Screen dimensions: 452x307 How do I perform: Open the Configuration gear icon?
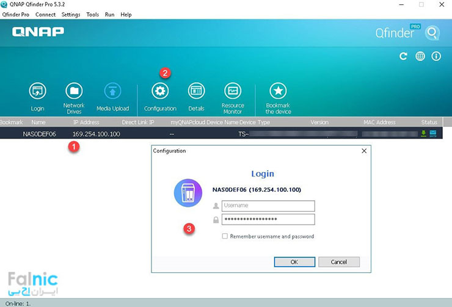point(160,92)
